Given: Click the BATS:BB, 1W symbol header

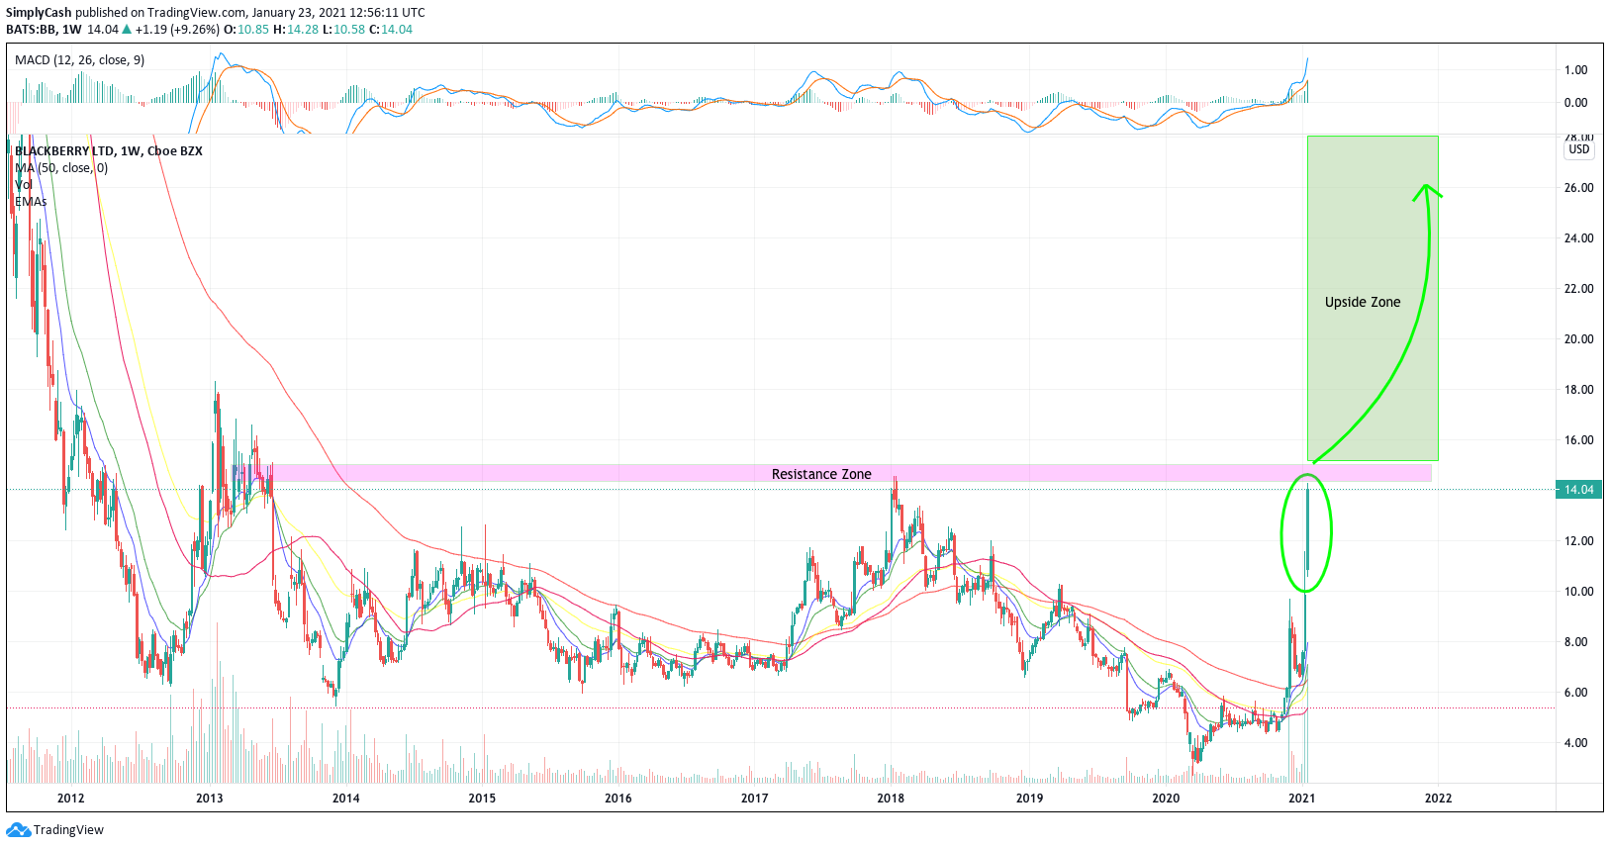Looking at the screenshot, I should (x=45, y=30).
